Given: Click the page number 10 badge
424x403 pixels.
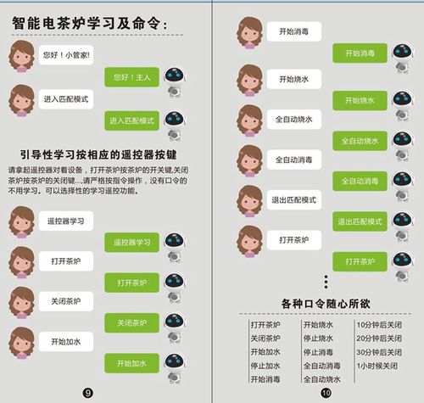Looking at the screenshot, I should [x=326, y=393].
